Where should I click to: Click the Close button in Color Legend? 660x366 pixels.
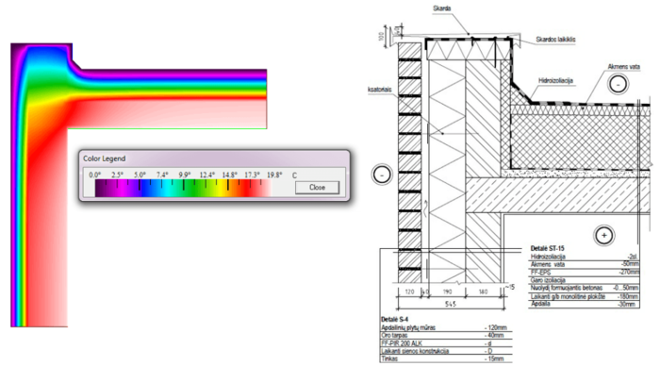(x=317, y=188)
